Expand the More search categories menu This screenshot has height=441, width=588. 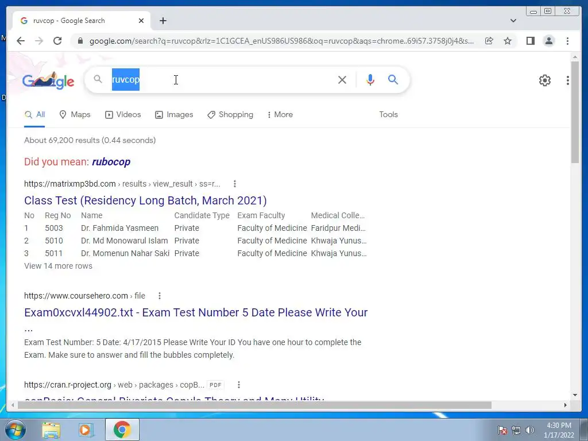280,115
